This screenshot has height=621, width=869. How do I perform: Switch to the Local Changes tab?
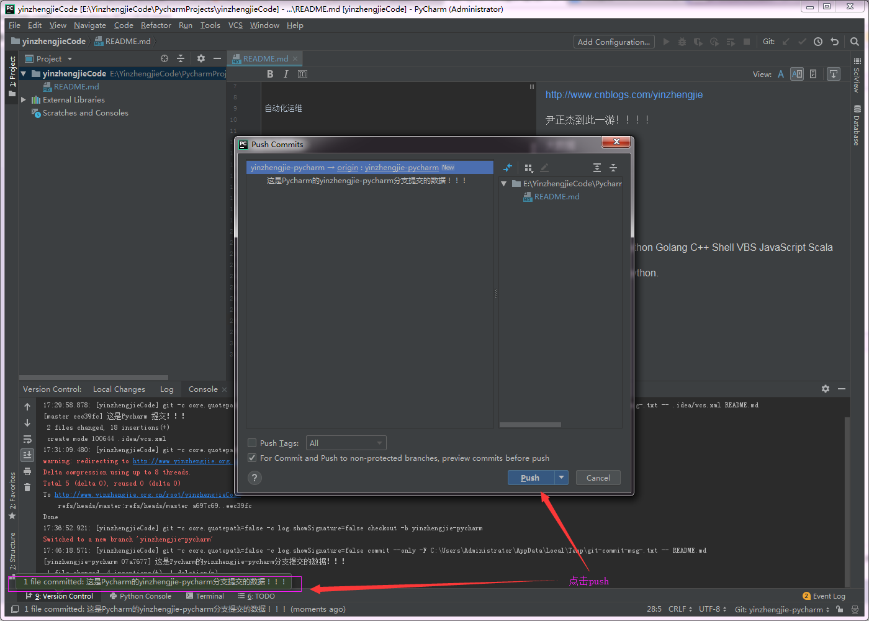click(x=119, y=389)
